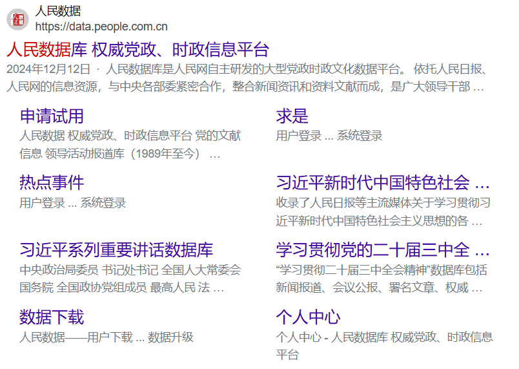Click 用户登录 … 系统登录 under 求是
This screenshot has height=369, width=519.
click(329, 136)
